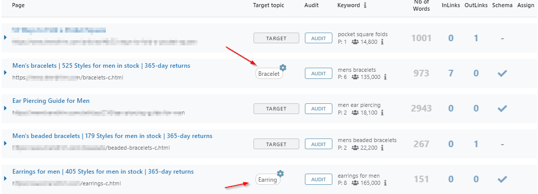Screen dimensions: 538x194
Task: Sort by InLinks column header
Action: click(x=451, y=6)
